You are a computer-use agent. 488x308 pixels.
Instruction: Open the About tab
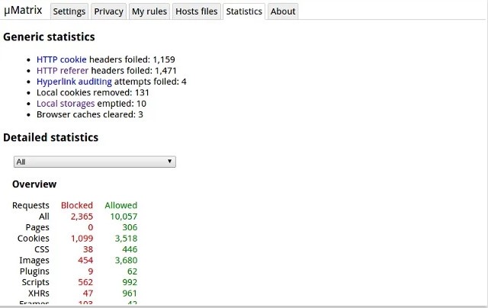click(x=283, y=11)
